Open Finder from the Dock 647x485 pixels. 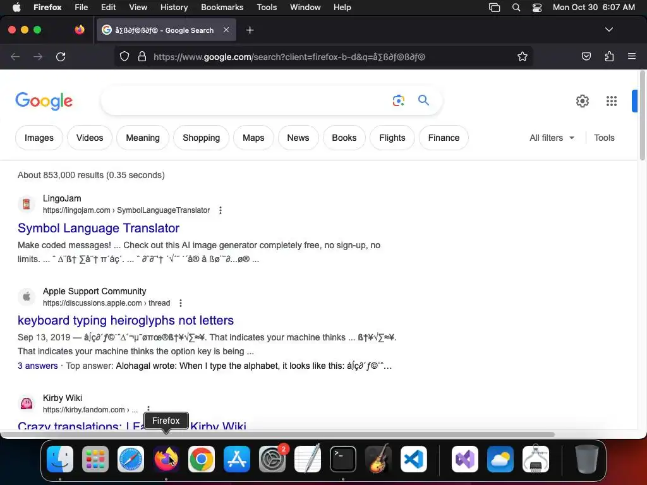click(60, 459)
